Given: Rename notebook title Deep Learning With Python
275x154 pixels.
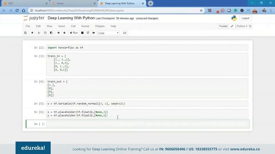Looking at the screenshot, I should pyautogui.click(x=71, y=18).
